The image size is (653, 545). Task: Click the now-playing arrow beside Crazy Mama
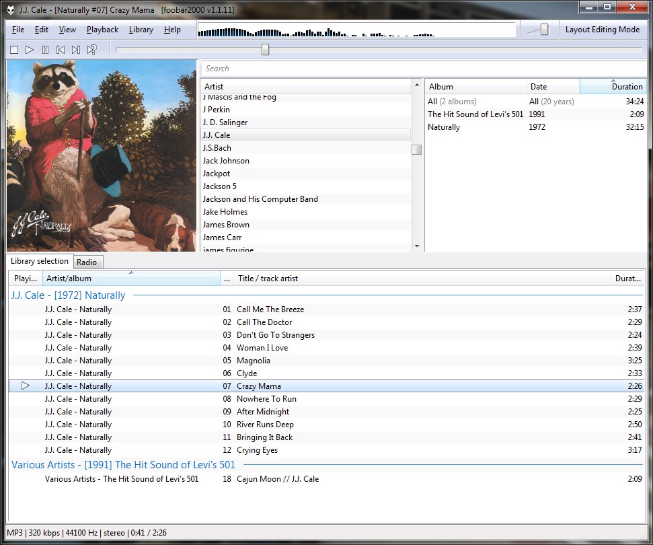click(x=26, y=386)
